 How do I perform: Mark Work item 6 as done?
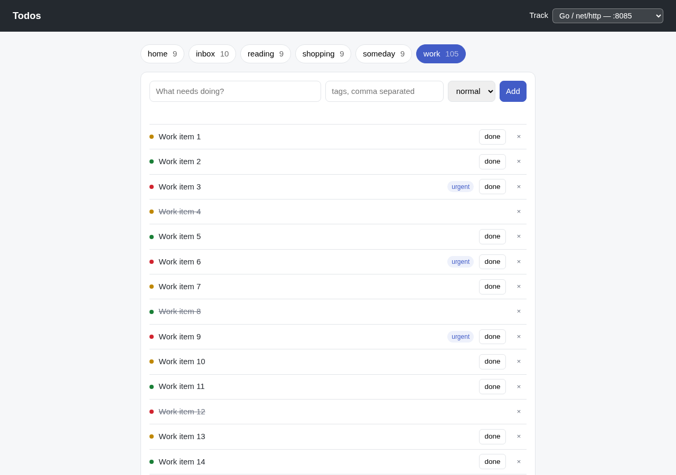(492, 262)
